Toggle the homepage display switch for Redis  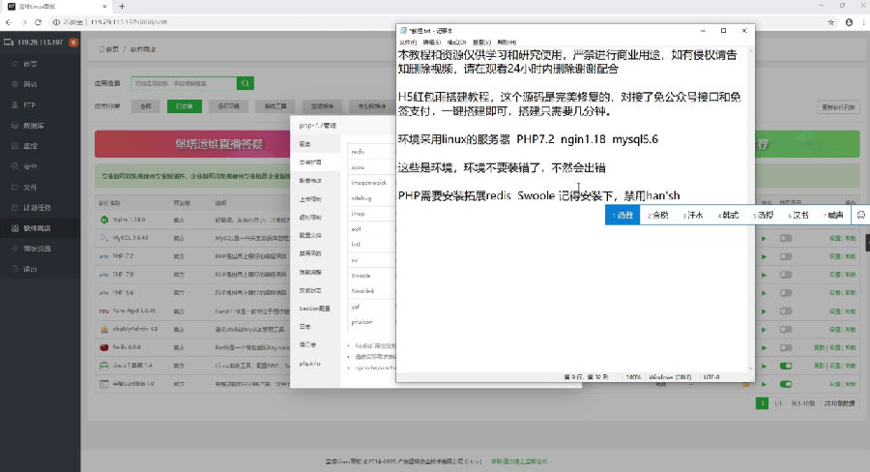click(786, 348)
